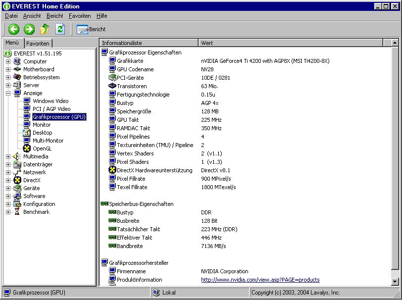Expand the Server tree node
The width and height of the screenshot is (402, 300).
tap(8, 85)
